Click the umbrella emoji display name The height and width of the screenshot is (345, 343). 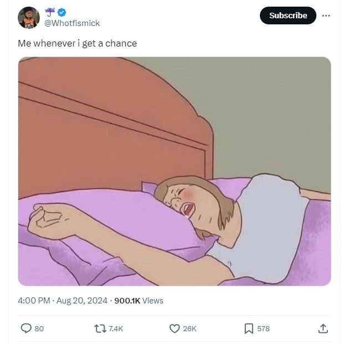pyautogui.click(x=50, y=12)
